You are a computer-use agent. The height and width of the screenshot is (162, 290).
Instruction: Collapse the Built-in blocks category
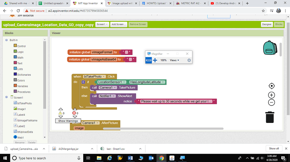tap(6, 40)
